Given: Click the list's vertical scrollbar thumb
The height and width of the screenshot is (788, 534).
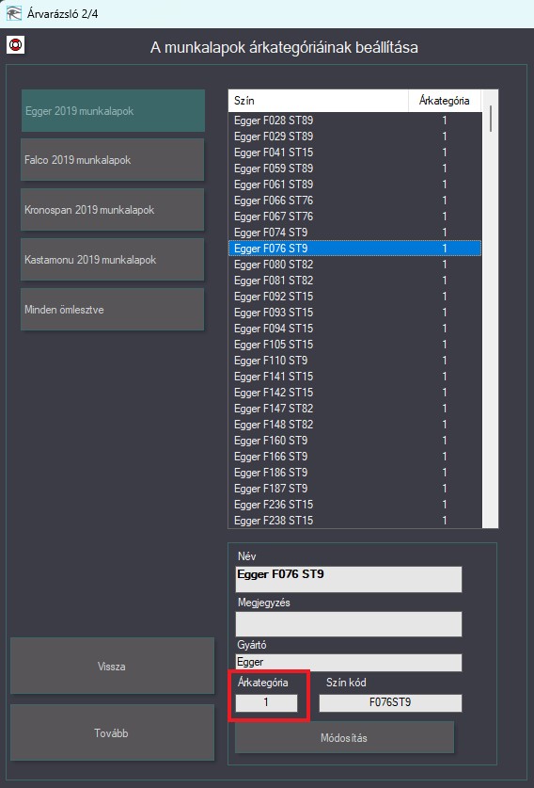Looking at the screenshot, I should pos(490,119).
